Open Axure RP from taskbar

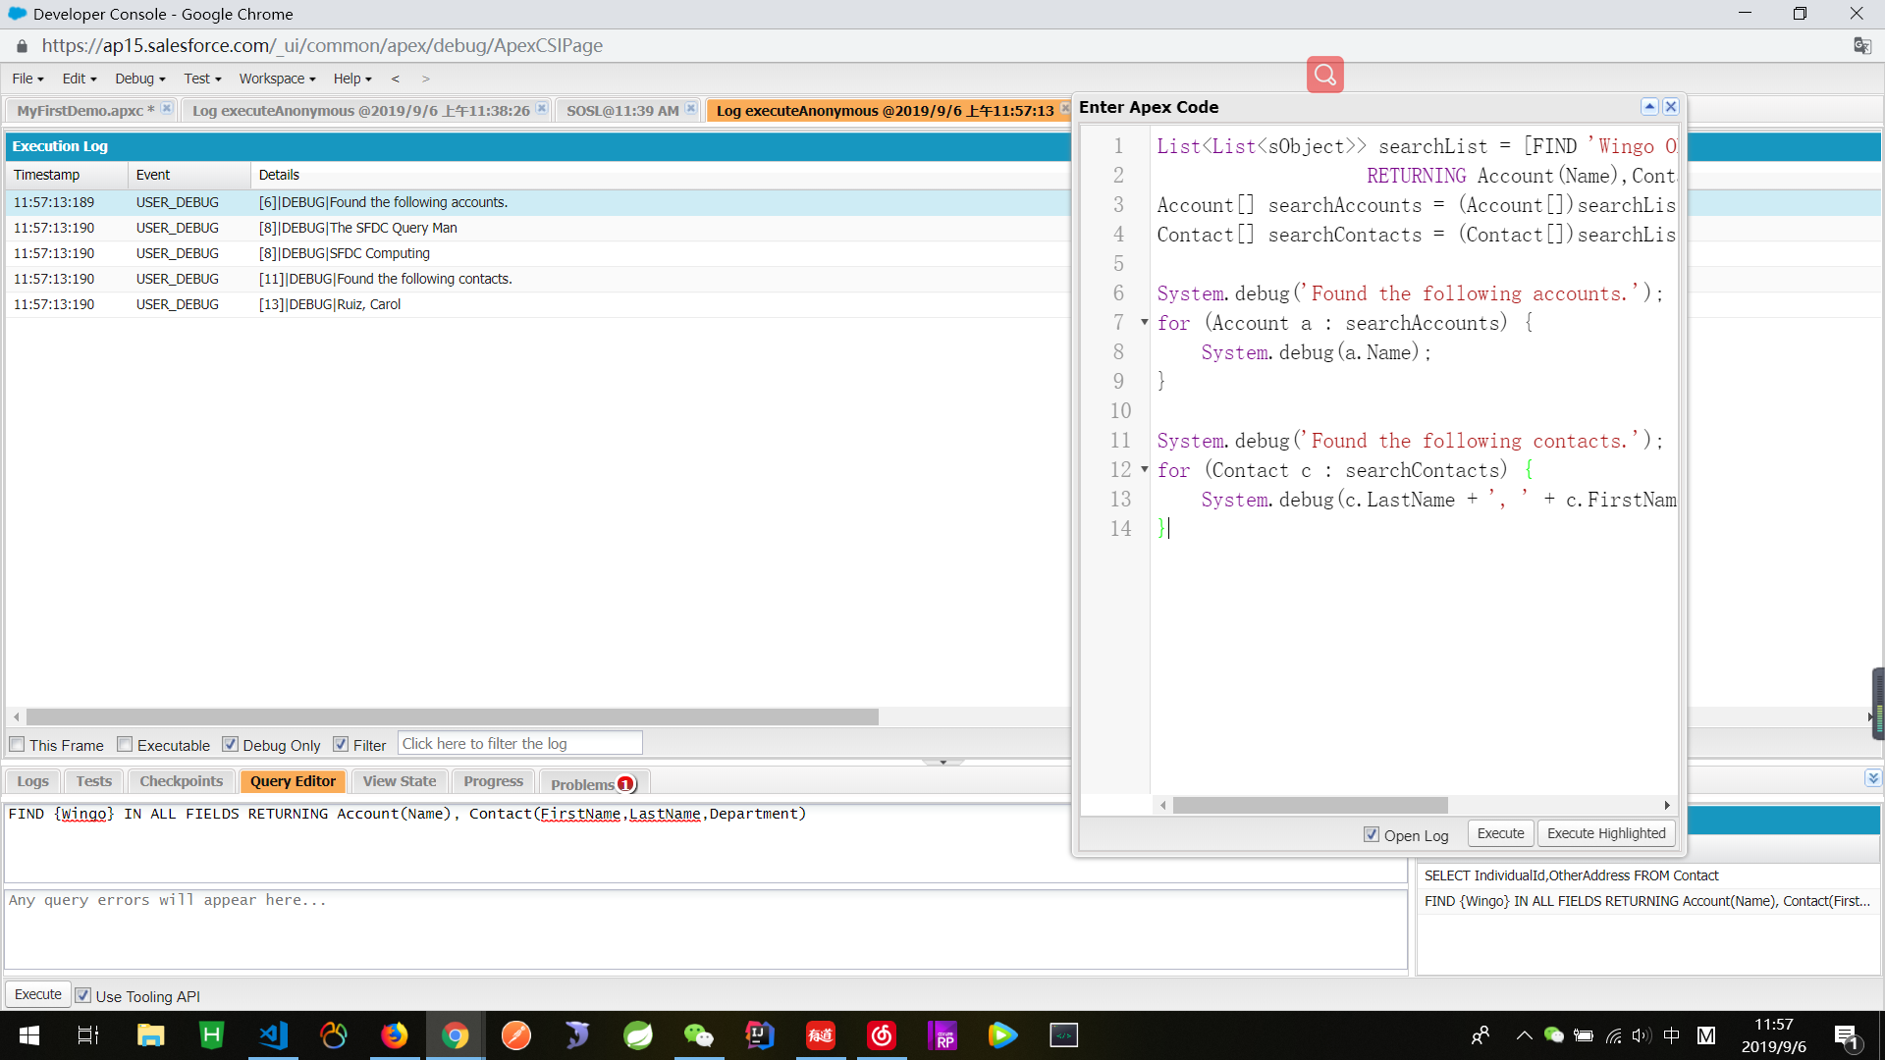[942, 1035]
